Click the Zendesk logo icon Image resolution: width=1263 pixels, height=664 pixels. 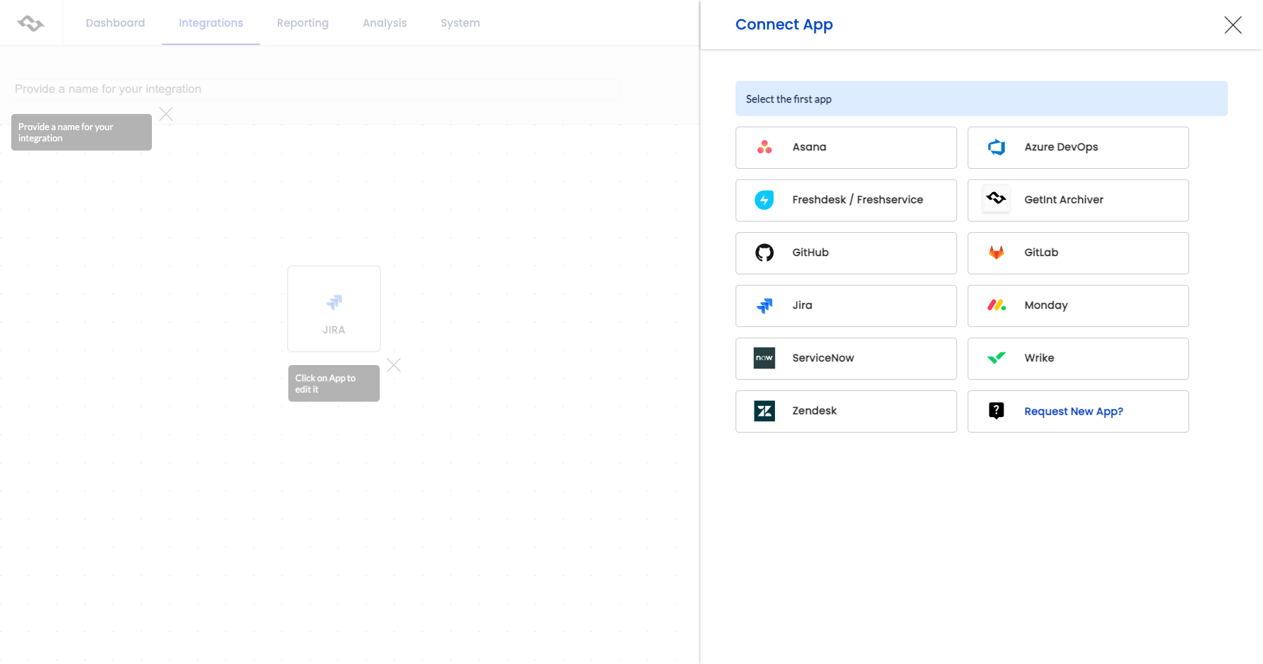click(764, 411)
